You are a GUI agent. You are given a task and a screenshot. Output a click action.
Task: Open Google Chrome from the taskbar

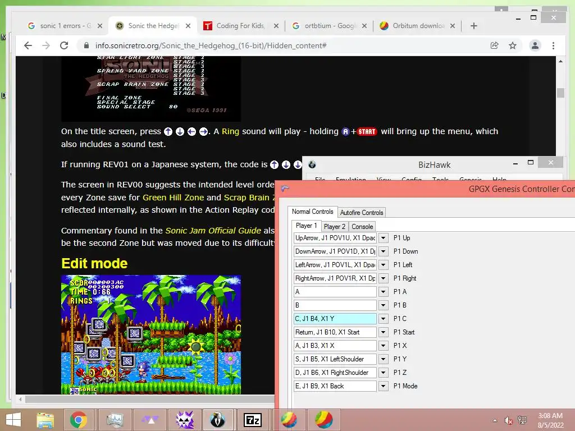[79, 420]
